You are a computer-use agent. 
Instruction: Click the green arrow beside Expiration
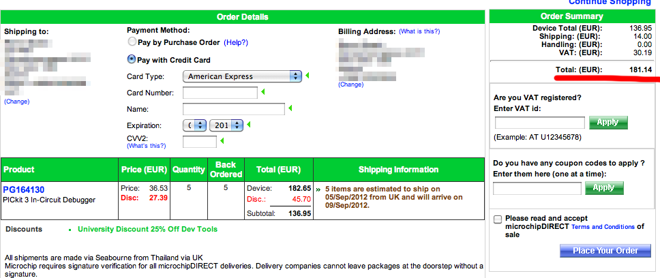pyautogui.click(x=249, y=125)
